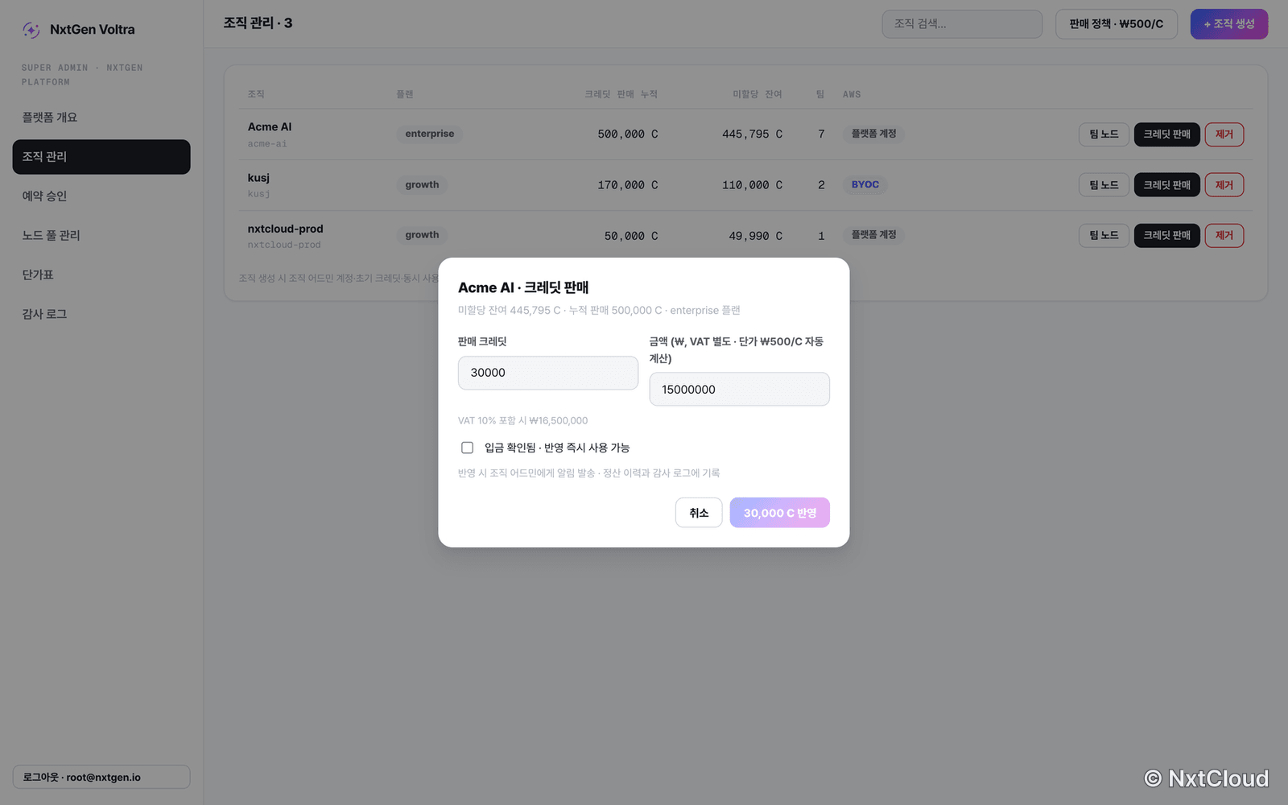Click + 조직 생성 button
This screenshot has width=1288, height=805.
pos(1229,24)
